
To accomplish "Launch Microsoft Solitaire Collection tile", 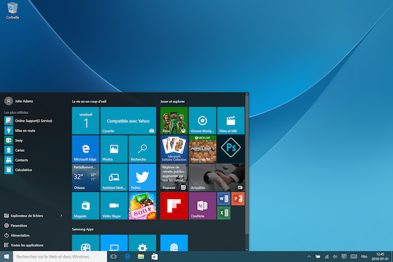I will (x=174, y=149).
